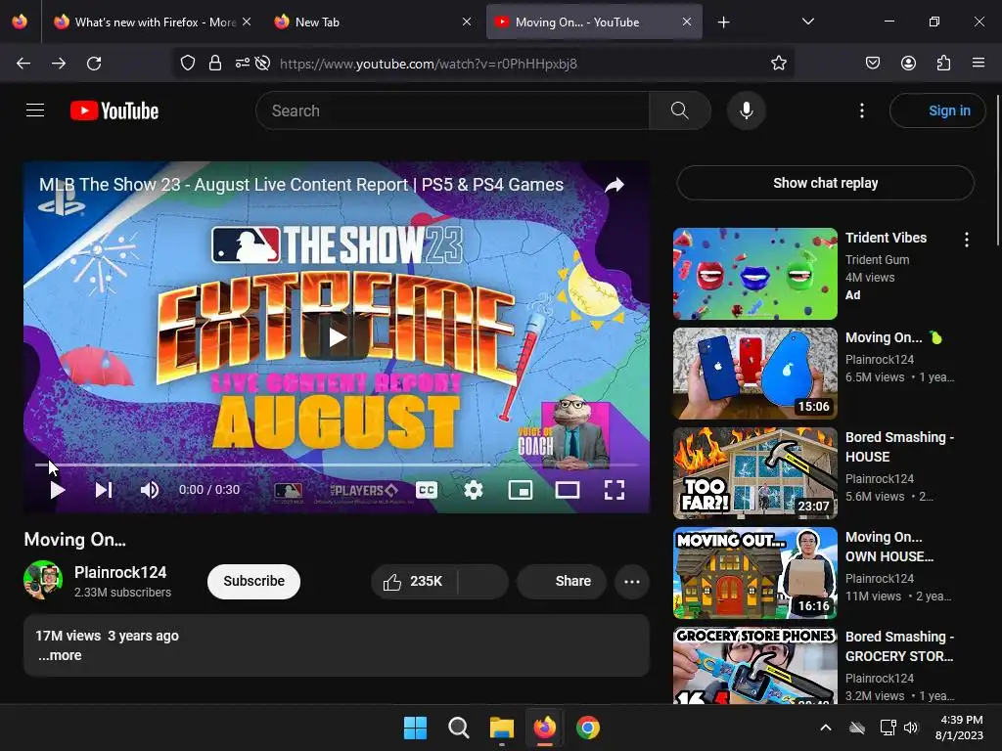Seek along the video progress bar
The width and height of the screenshot is (1002, 751).
(337, 464)
